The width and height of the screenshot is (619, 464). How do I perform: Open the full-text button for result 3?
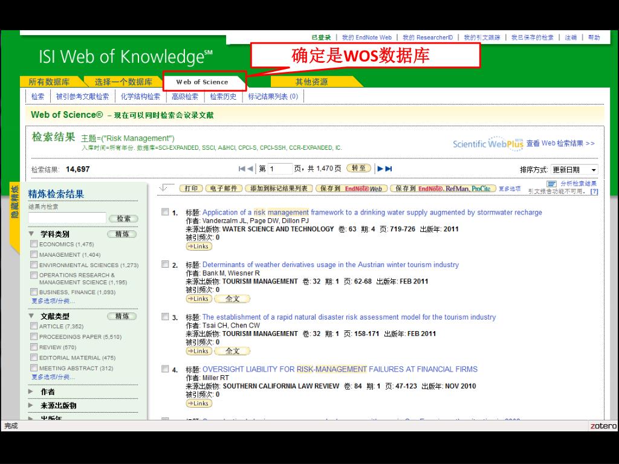[x=232, y=351]
